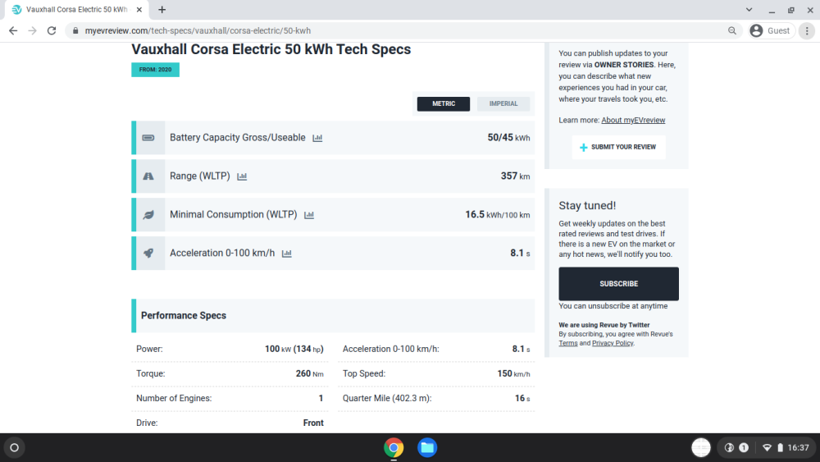The width and height of the screenshot is (820, 462).
Task: Click the browser forward arrow
Action: 33,31
